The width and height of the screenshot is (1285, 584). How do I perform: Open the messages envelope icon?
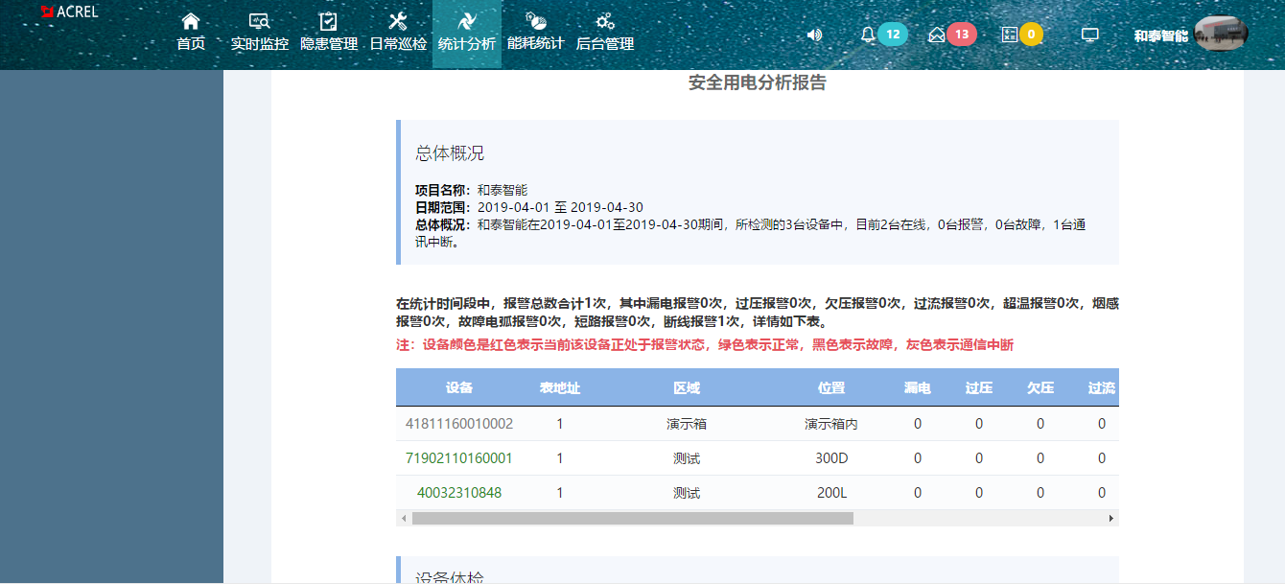937,35
